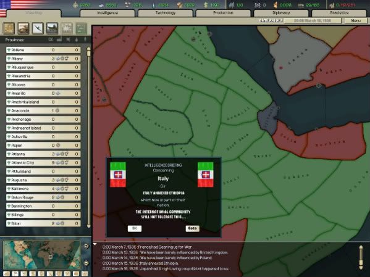Image resolution: width=370 pixels, height=277 pixels.
Task: Click the world minimap
Action: point(42,255)
